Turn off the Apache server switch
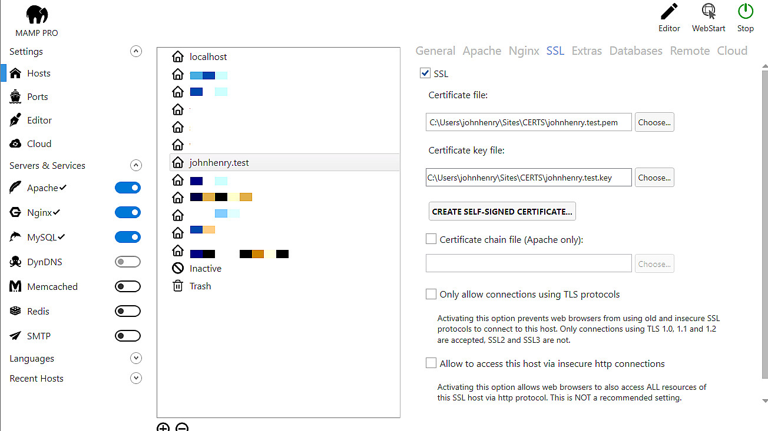The image size is (768, 431). click(x=128, y=188)
